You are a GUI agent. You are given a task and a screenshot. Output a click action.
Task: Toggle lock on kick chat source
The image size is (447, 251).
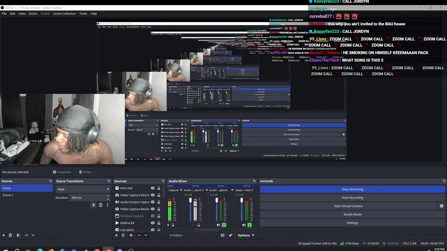click(159, 188)
